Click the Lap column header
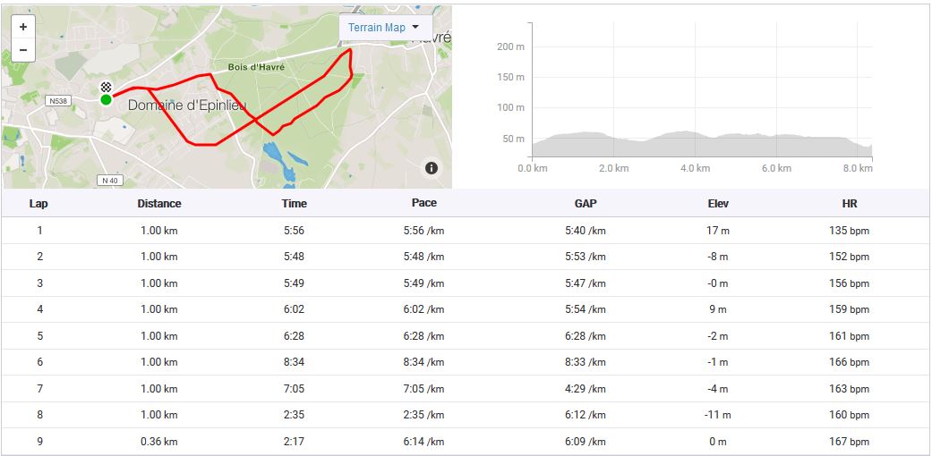This screenshot has height=456, width=932. tap(38, 203)
